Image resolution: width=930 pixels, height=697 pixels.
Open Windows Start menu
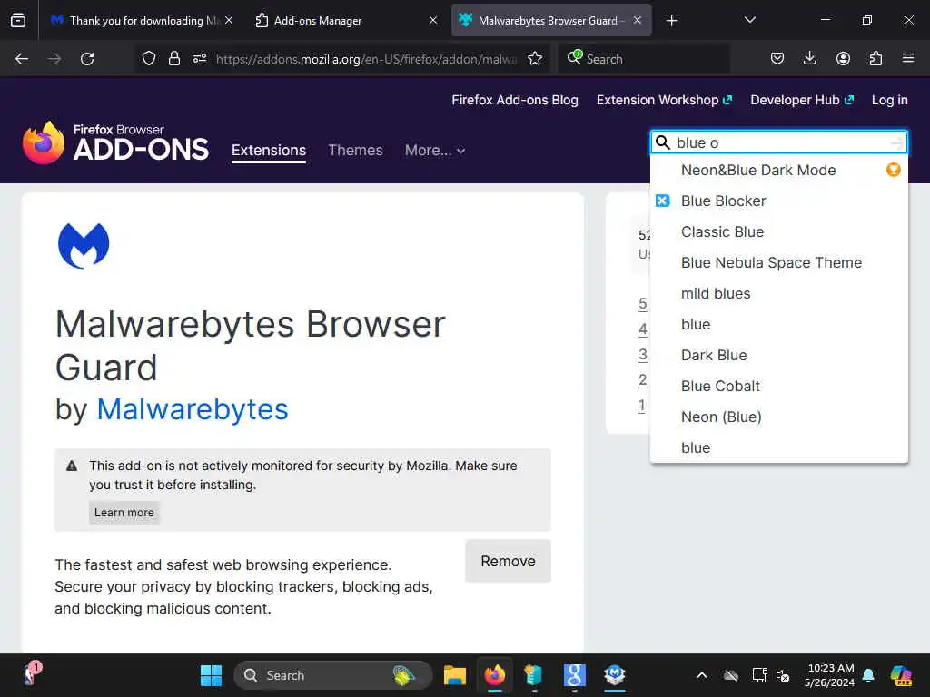pyautogui.click(x=211, y=675)
